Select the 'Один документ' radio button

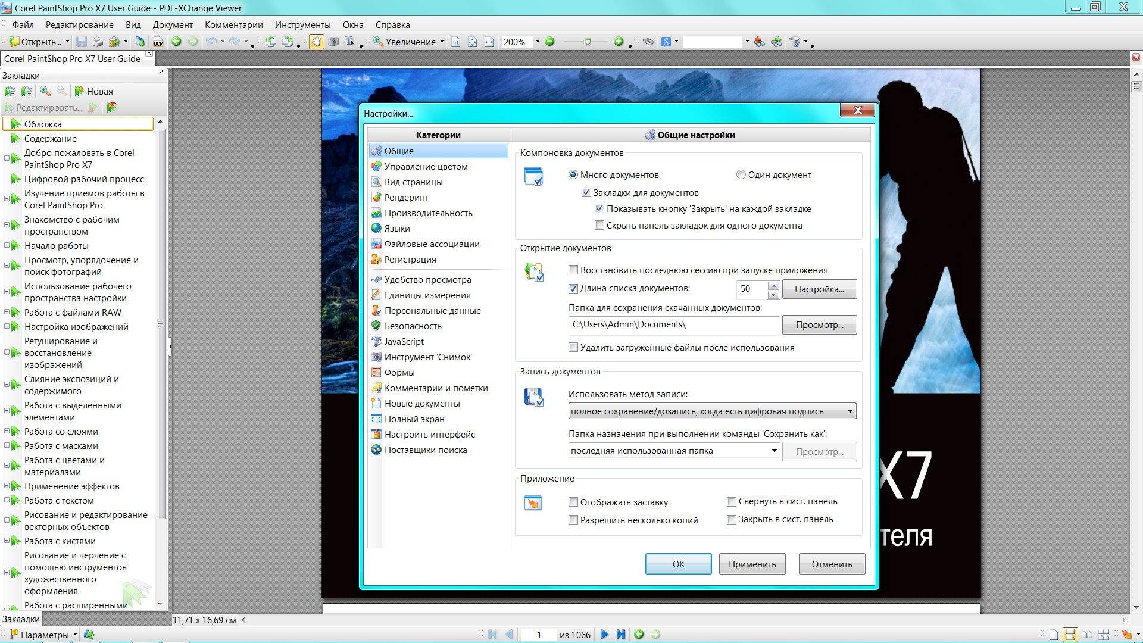741,174
